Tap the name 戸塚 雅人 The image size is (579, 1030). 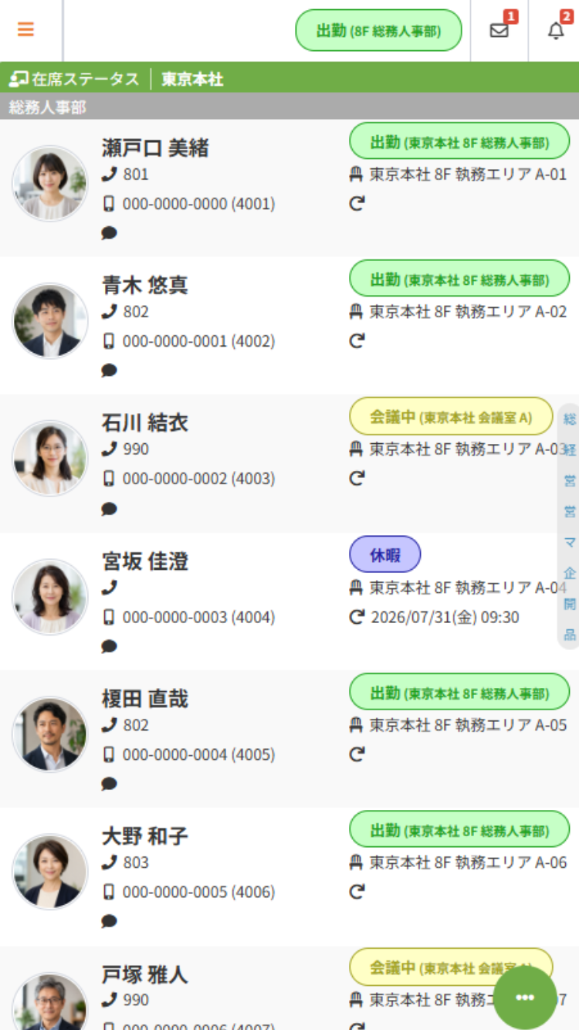pos(145,974)
